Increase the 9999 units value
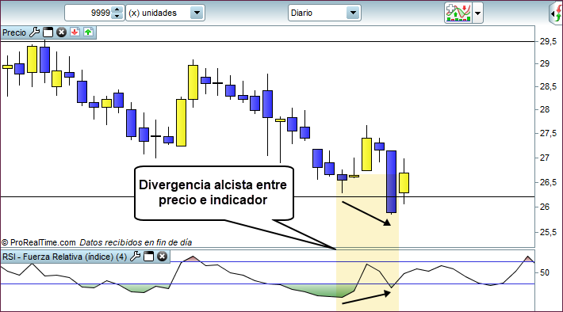The width and height of the screenshot is (563, 312). pyautogui.click(x=117, y=10)
